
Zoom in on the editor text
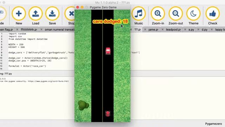[x=158, y=16]
